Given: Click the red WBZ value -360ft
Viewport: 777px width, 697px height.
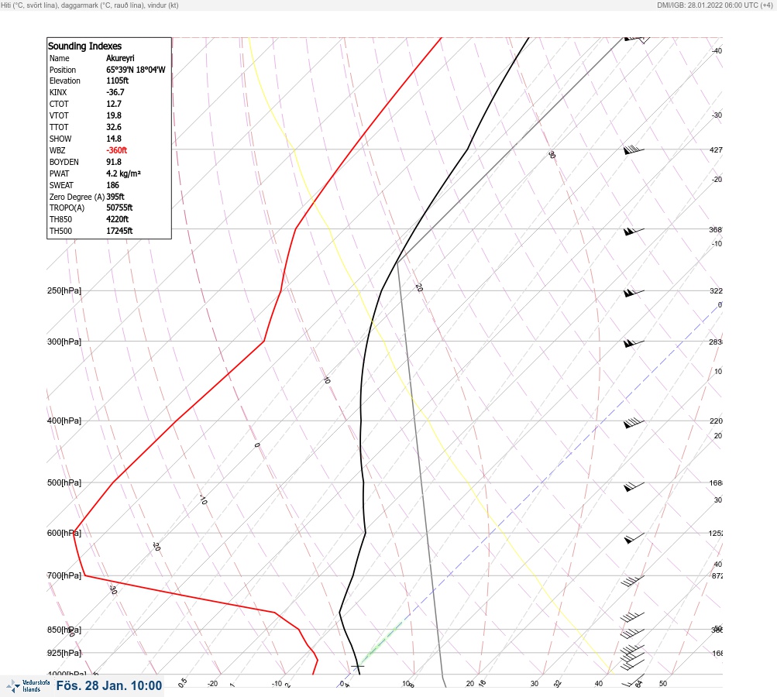Looking at the screenshot, I should (x=116, y=150).
